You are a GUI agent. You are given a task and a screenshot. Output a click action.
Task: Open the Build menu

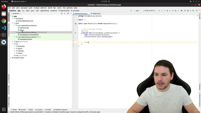pos(50,8)
